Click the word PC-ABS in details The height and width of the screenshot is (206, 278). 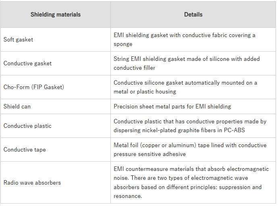(x=234, y=130)
